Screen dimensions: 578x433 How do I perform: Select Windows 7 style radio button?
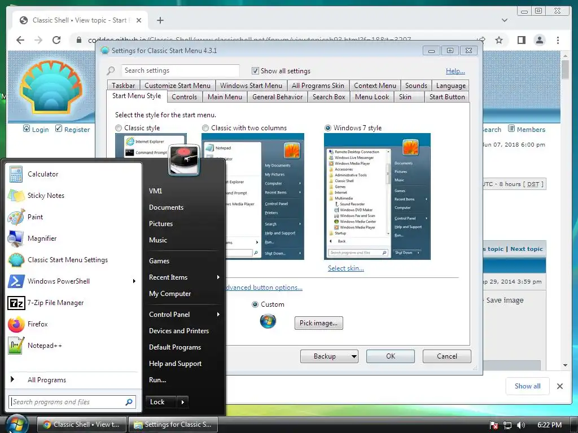pyautogui.click(x=328, y=128)
